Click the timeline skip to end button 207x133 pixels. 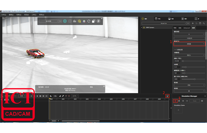pos(44,96)
